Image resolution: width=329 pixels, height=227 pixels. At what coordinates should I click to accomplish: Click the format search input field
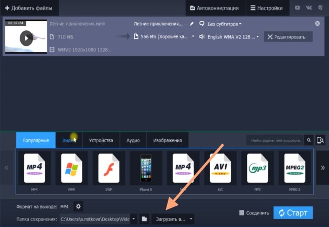275,140
